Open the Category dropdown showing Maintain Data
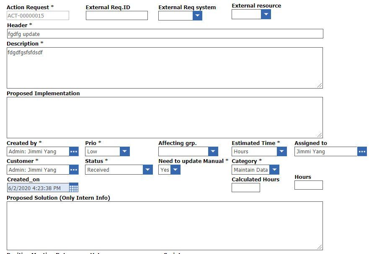This screenshot has height=254, width=369. [274, 170]
